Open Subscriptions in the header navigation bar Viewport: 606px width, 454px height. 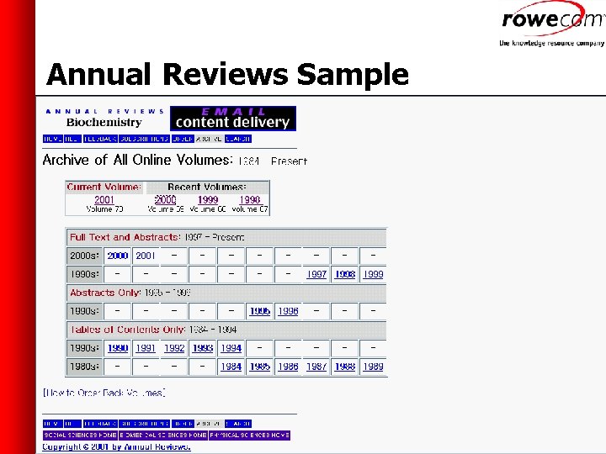click(144, 139)
